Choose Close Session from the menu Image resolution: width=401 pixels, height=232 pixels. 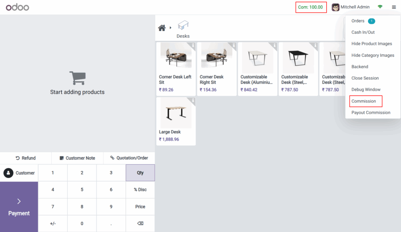(364, 78)
